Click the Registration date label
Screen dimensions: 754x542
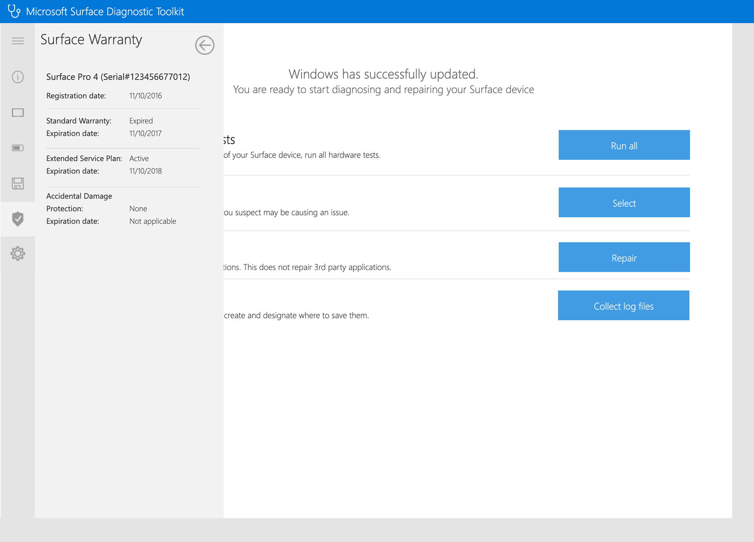point(76,96)
